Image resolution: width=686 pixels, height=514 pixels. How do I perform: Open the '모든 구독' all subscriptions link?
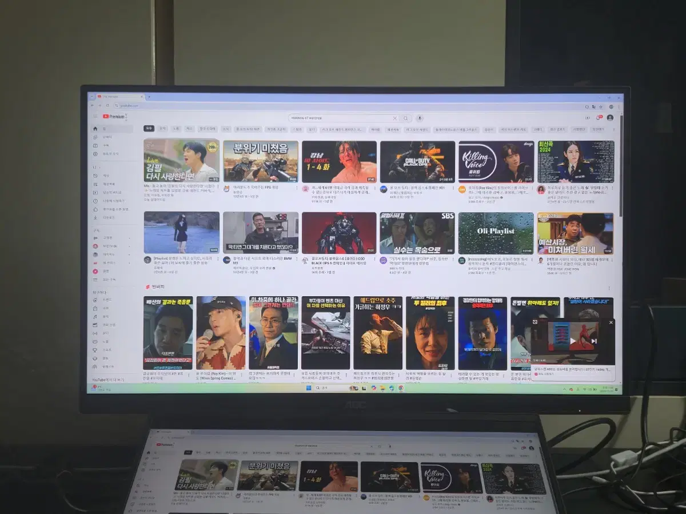[110, 280]
